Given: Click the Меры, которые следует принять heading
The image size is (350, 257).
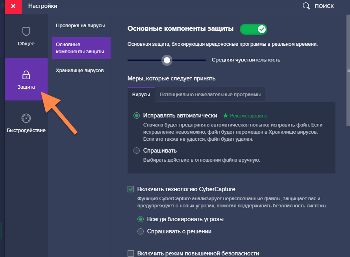Looking at the screenshot, I should pyautogui.click(x=171, y=78).
